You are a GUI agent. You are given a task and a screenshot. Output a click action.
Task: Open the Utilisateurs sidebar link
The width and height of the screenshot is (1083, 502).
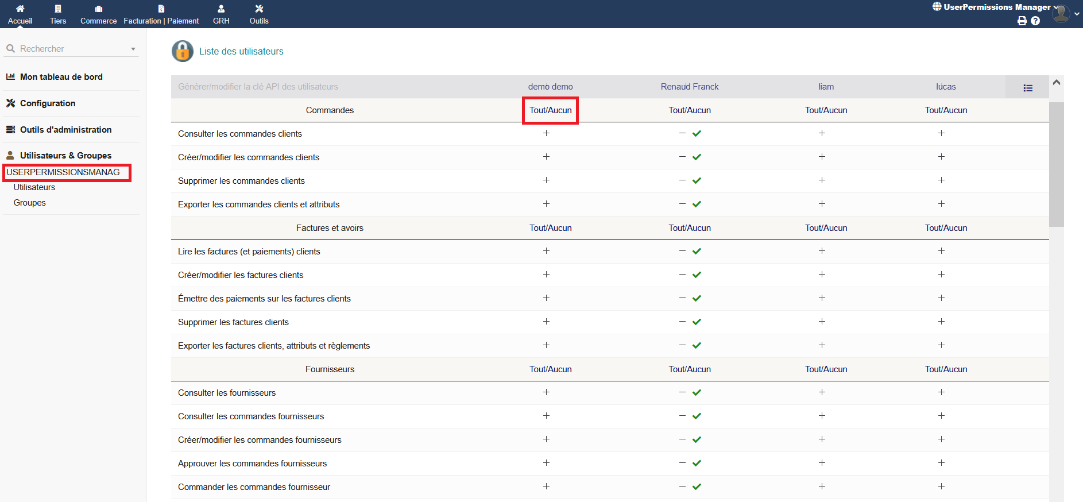click(34, 187)
